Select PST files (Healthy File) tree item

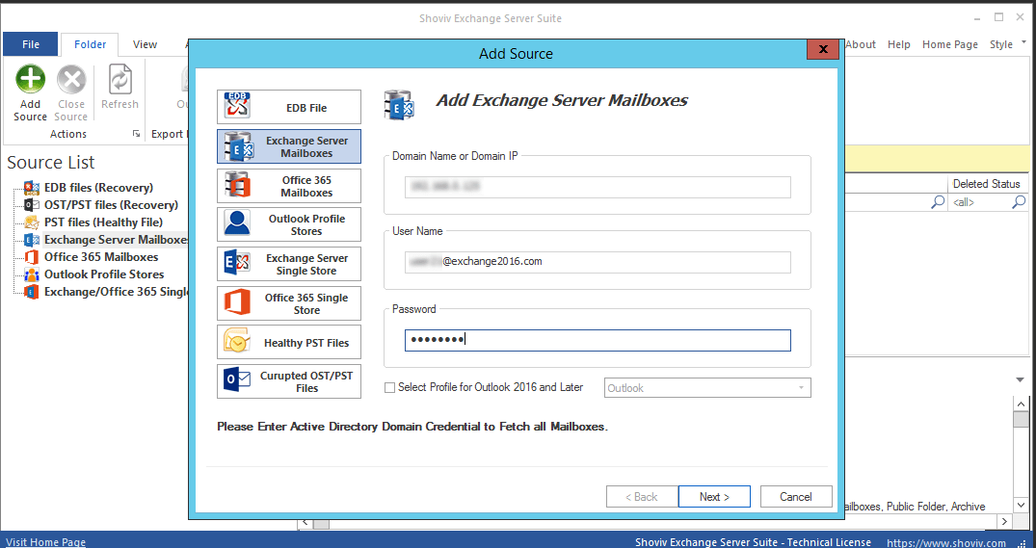103,222
